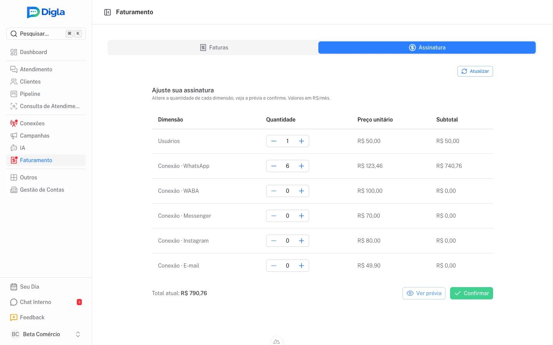The width and height of the screenshot is (553, 345).
Task: Open Pipeline page
Action: (46, 94)
